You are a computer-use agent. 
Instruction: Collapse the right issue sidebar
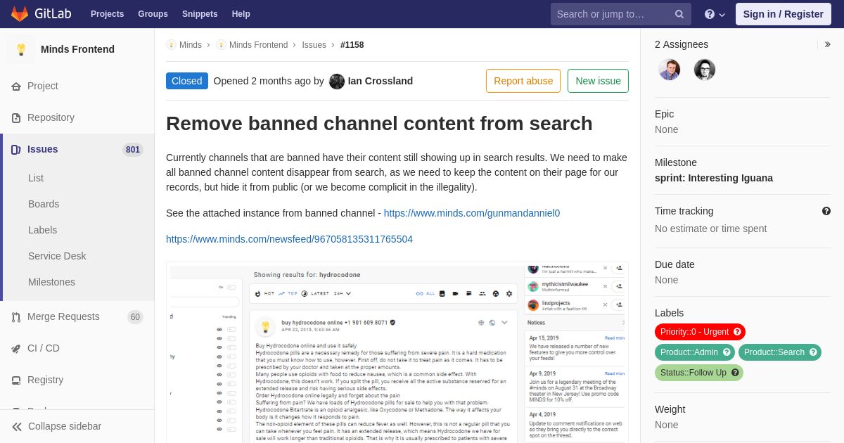pyautogui.click(x=827, y=44)
